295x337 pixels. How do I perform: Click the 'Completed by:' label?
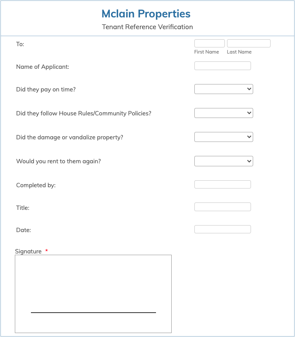36,185
